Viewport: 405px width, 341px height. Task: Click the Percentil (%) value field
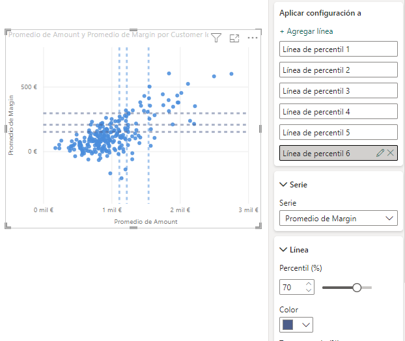(x=291, y=287)
